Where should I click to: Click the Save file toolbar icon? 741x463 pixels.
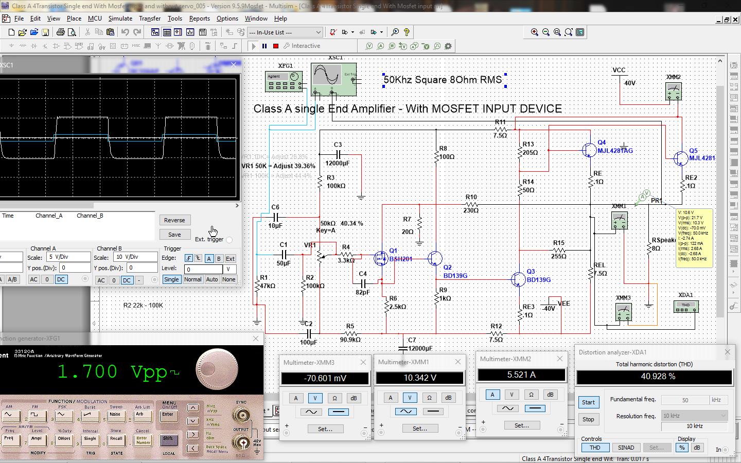click(45, 32)
